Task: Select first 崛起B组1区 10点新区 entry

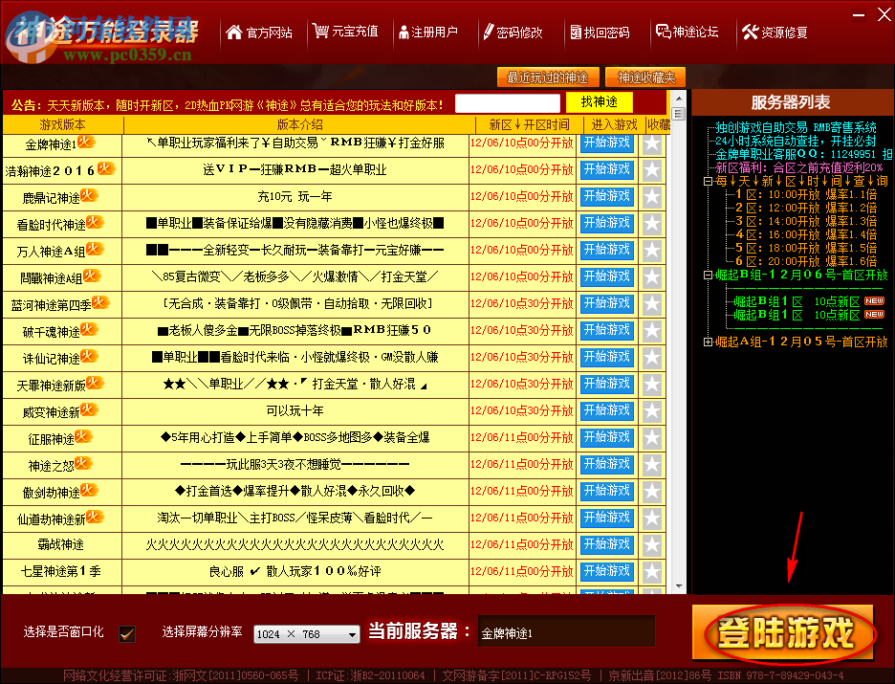Action: (x=809, y=301)
